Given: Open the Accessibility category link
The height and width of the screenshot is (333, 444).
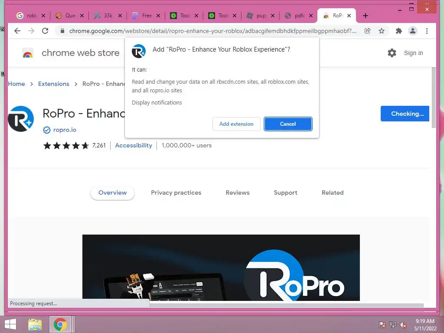Looking at the screenshot, I should (134, 146).
